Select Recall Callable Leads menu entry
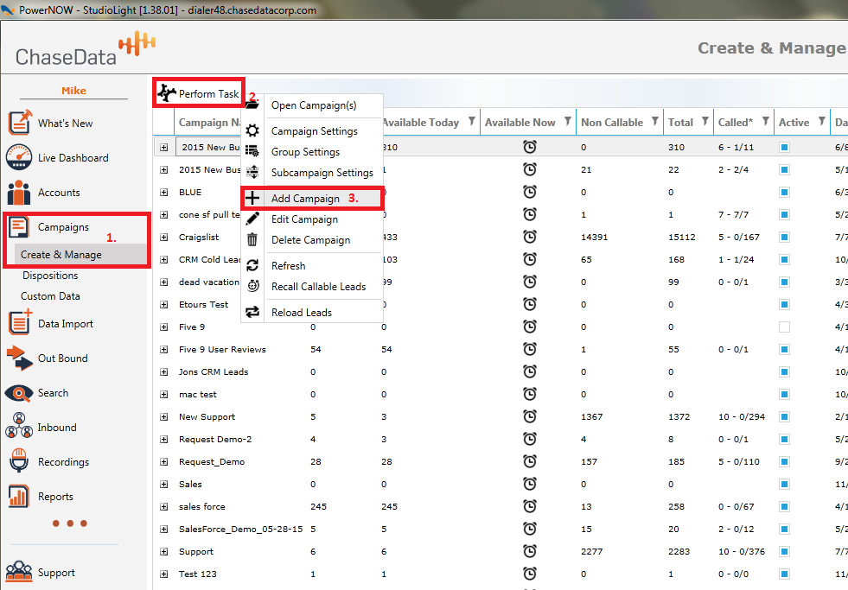 pos(318,287)
